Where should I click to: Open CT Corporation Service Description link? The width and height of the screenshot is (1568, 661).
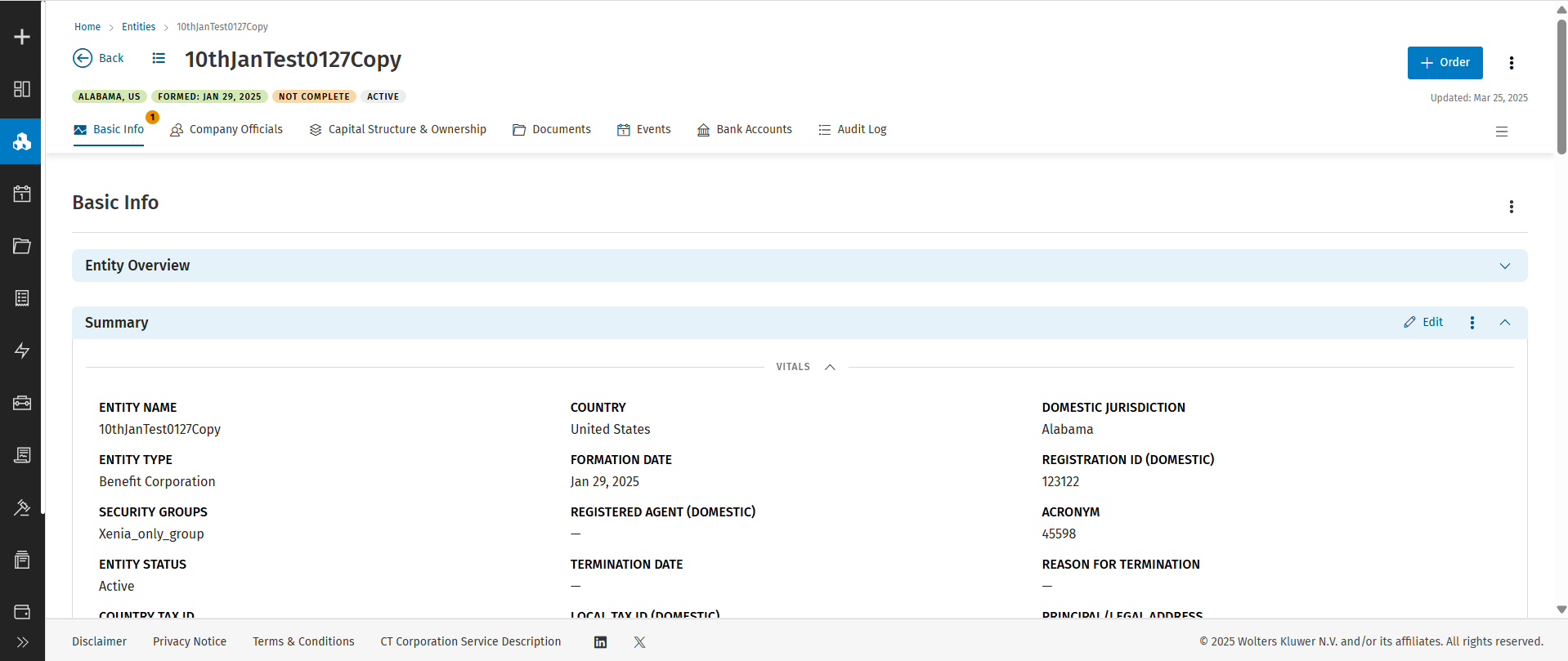(471, 641)
